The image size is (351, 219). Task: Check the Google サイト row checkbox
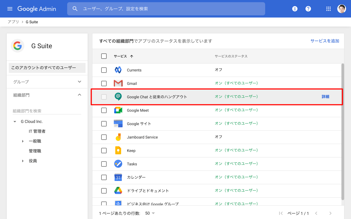[x=104, y=124]
